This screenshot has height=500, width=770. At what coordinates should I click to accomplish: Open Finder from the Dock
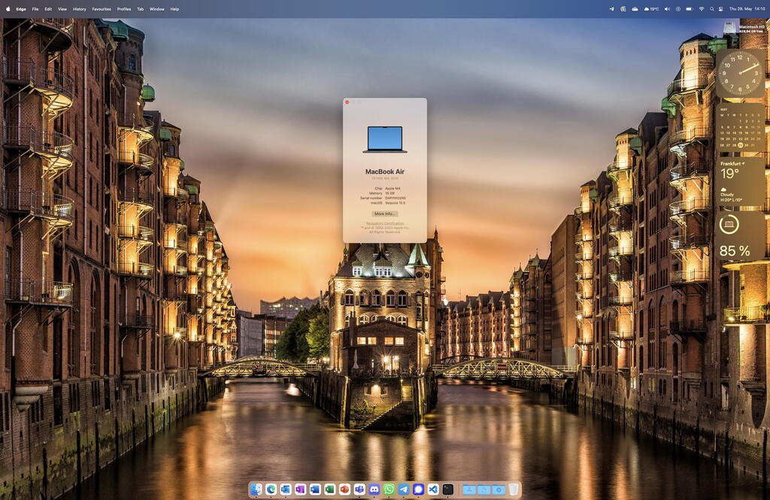coord(256,489)
